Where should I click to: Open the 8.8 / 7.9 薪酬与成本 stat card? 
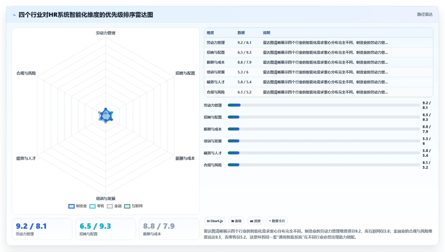pyautogui.click(x=169, y=229)
